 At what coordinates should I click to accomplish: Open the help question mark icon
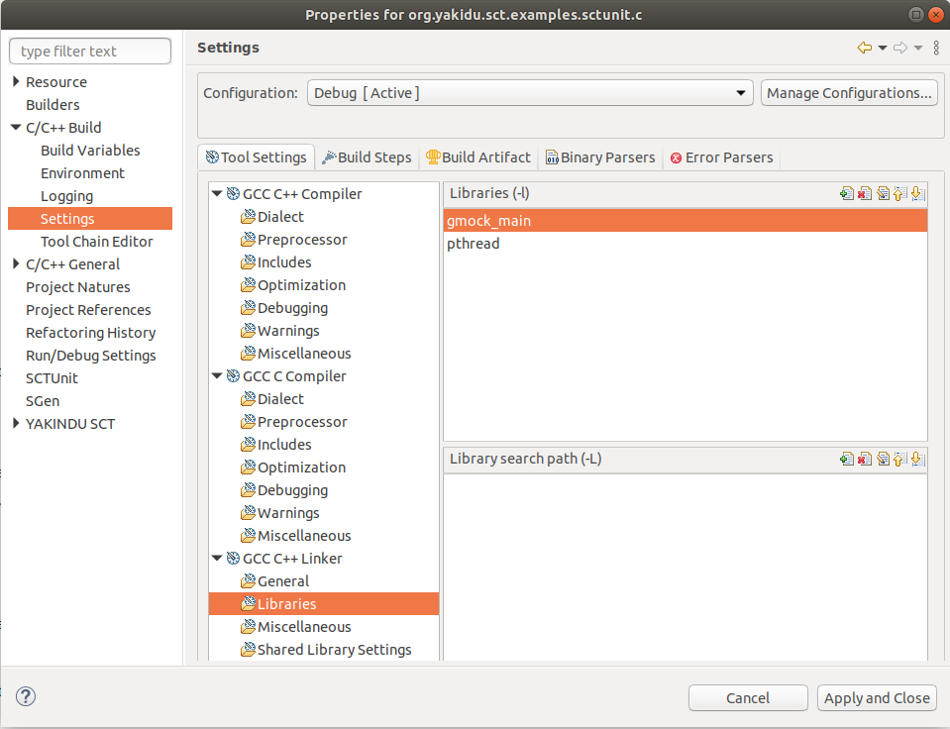[26, 696]
